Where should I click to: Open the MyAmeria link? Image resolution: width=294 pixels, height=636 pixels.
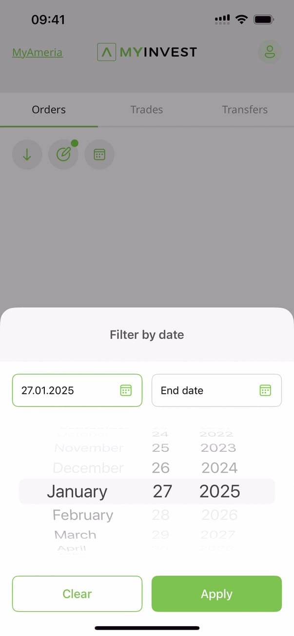(37, 53)
